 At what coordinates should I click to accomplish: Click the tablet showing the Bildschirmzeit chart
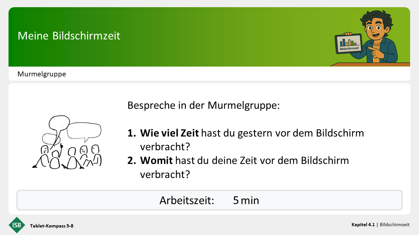pyautogui.click(x=349, y=44)
